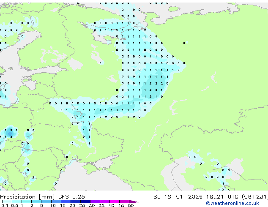Pick the 25–30 mm dark blue swatch
This screenshot has width=268, height=207.
point(85,202)
